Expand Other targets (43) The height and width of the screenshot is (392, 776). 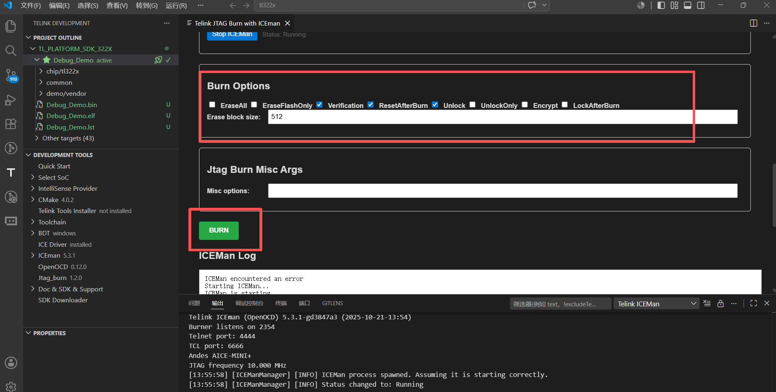coord(37,138)
